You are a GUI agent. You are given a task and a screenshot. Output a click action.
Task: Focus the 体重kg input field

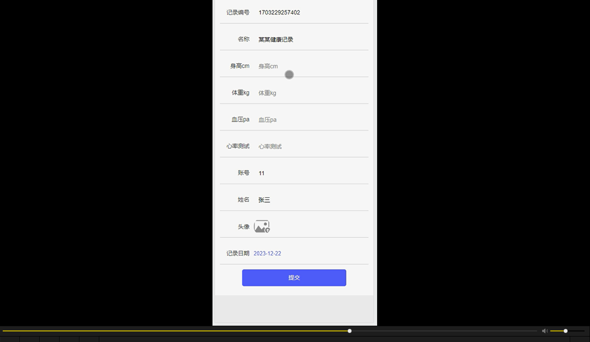coord(304,93)
